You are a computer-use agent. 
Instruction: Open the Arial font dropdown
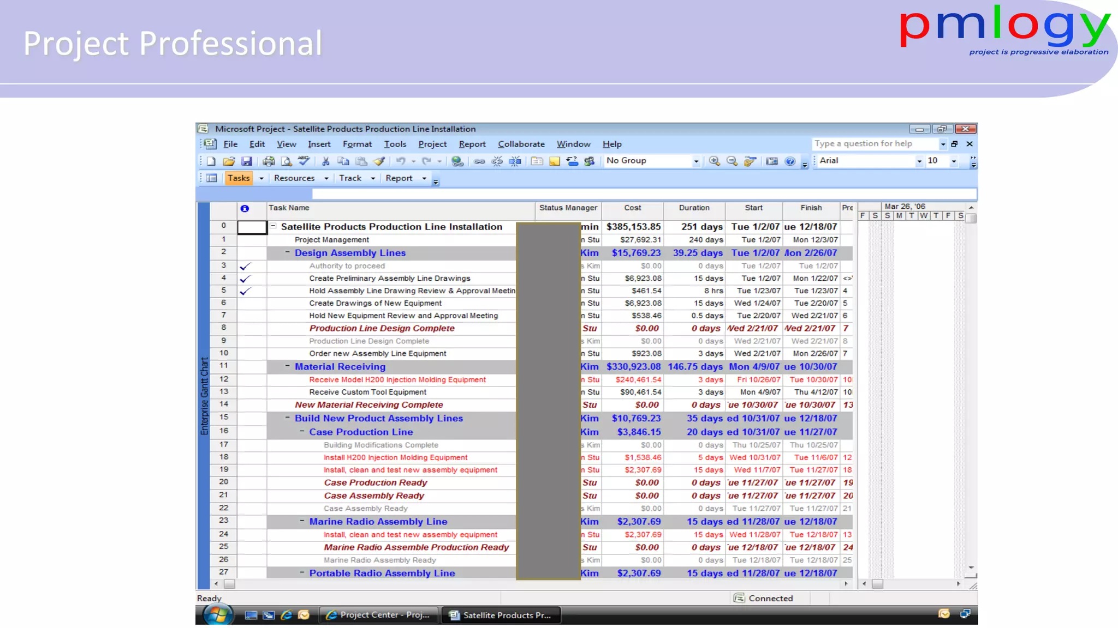click(919, 161)
